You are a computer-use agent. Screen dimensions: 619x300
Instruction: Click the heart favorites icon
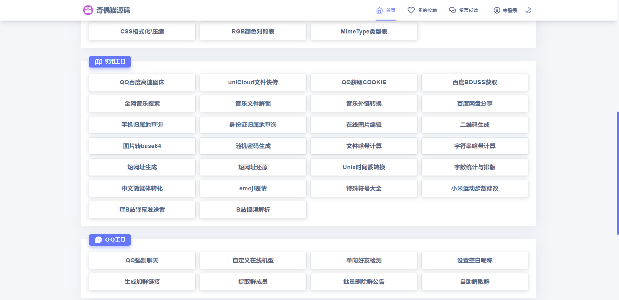click(411, 10)
